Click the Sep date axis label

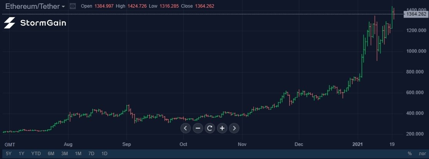(127, 144)
